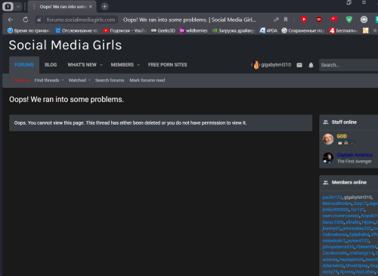Click the Captain America avatar
378x276 pixels.
point(328,158)
